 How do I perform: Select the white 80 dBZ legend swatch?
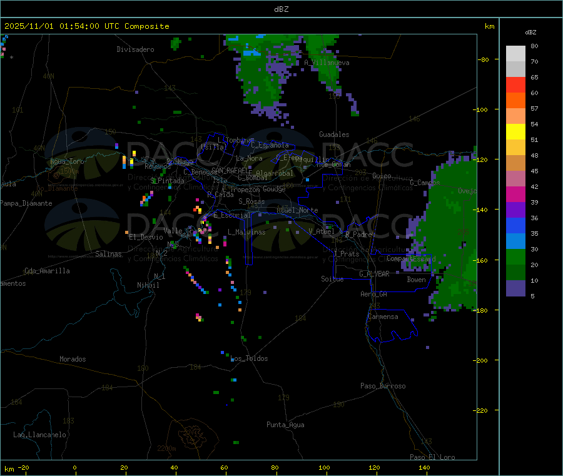pos(515,54)
